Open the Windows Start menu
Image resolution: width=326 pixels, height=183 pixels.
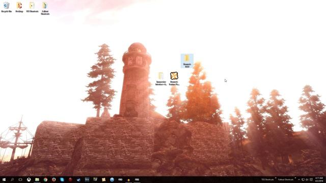[4, 179]
